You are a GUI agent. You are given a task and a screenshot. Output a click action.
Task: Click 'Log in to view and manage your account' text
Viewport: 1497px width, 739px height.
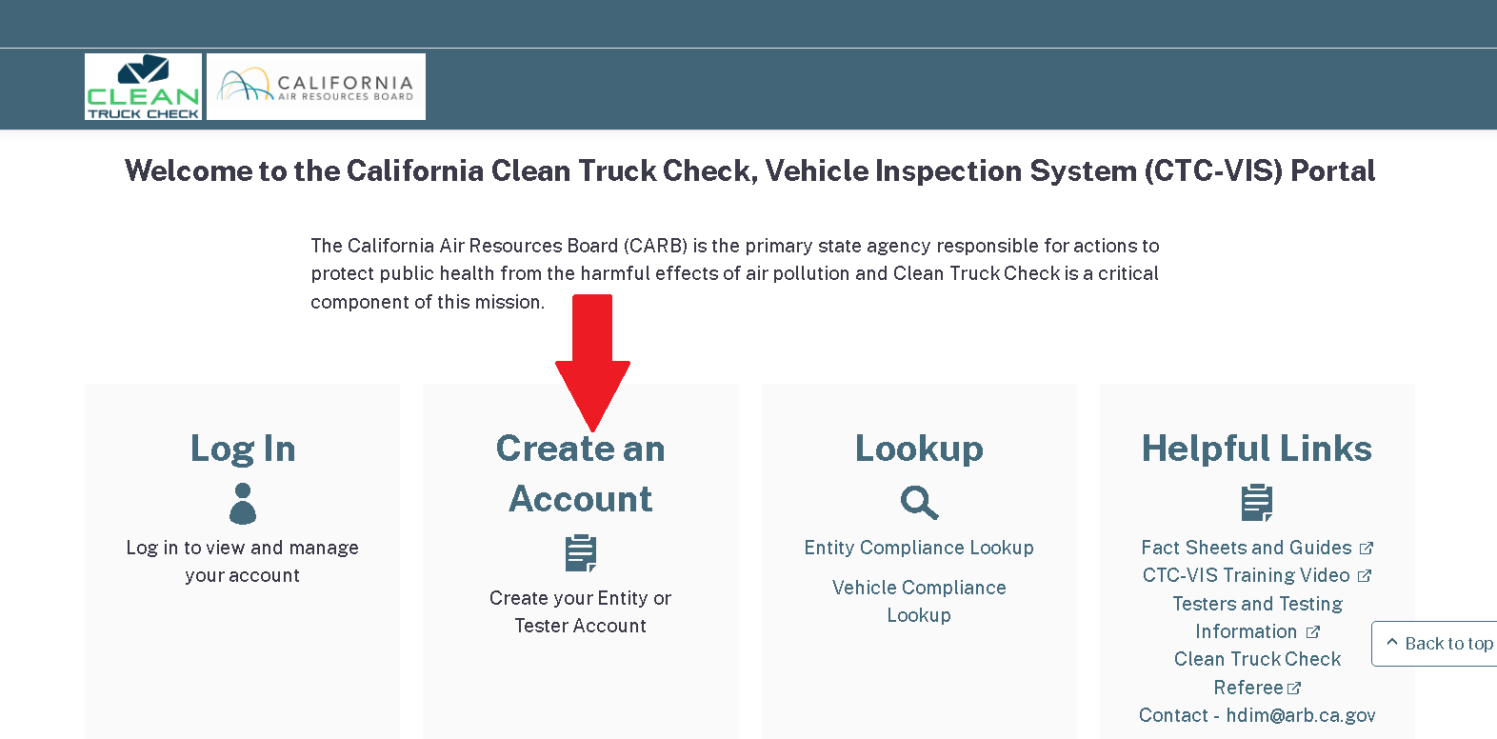(x=243, y=561)
